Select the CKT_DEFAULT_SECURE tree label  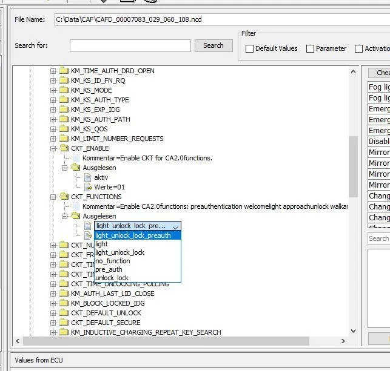click(x=106, y=323)
